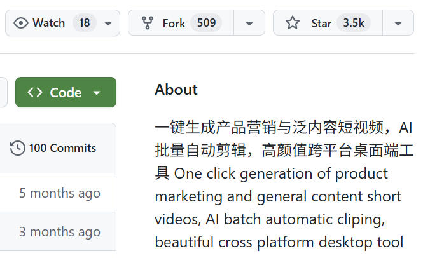Click the 509 forks counter
The width and height of the screenshot is (430, 258).
click(206, 23)
